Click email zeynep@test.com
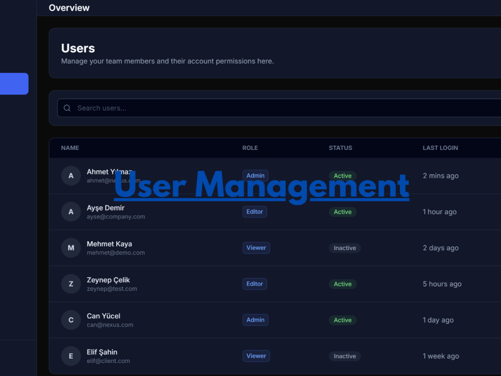The width and height of the screenshot is (501, 376). click(112, 289)
